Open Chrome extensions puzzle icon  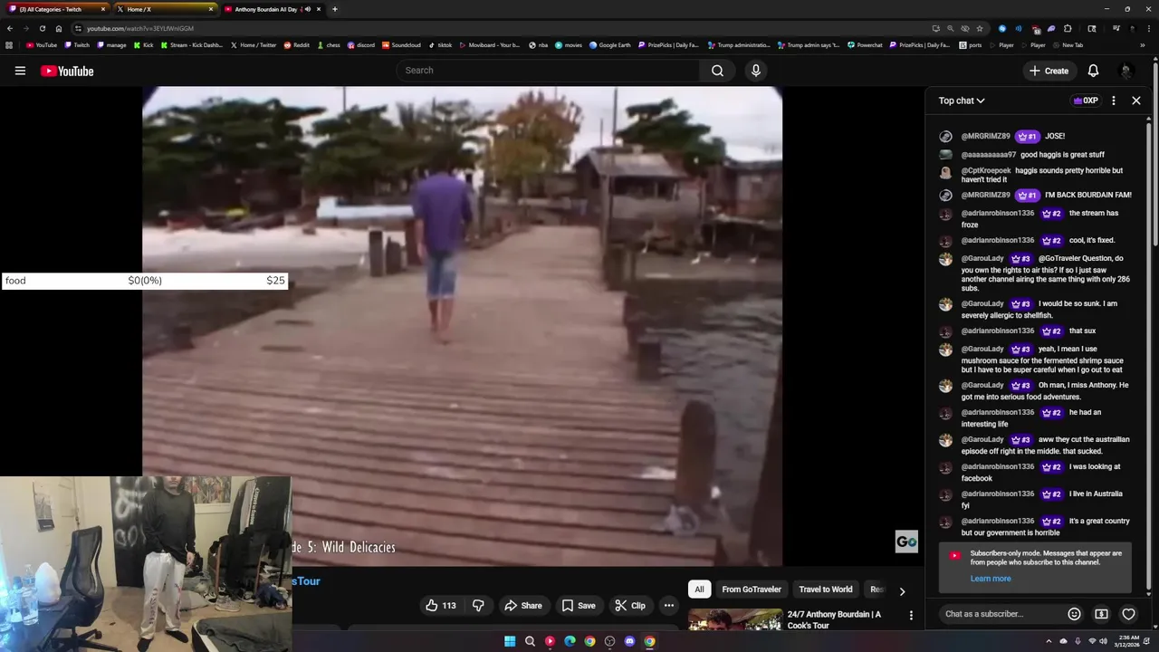point(1068,28)
